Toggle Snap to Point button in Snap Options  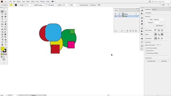[156, 38]
